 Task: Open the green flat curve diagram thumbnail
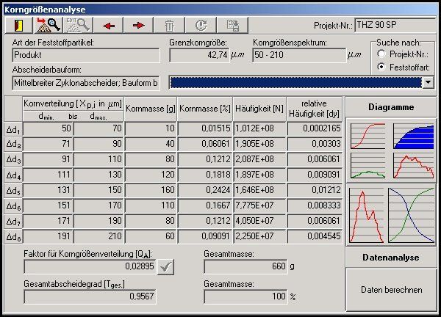(x=367, y=166)
